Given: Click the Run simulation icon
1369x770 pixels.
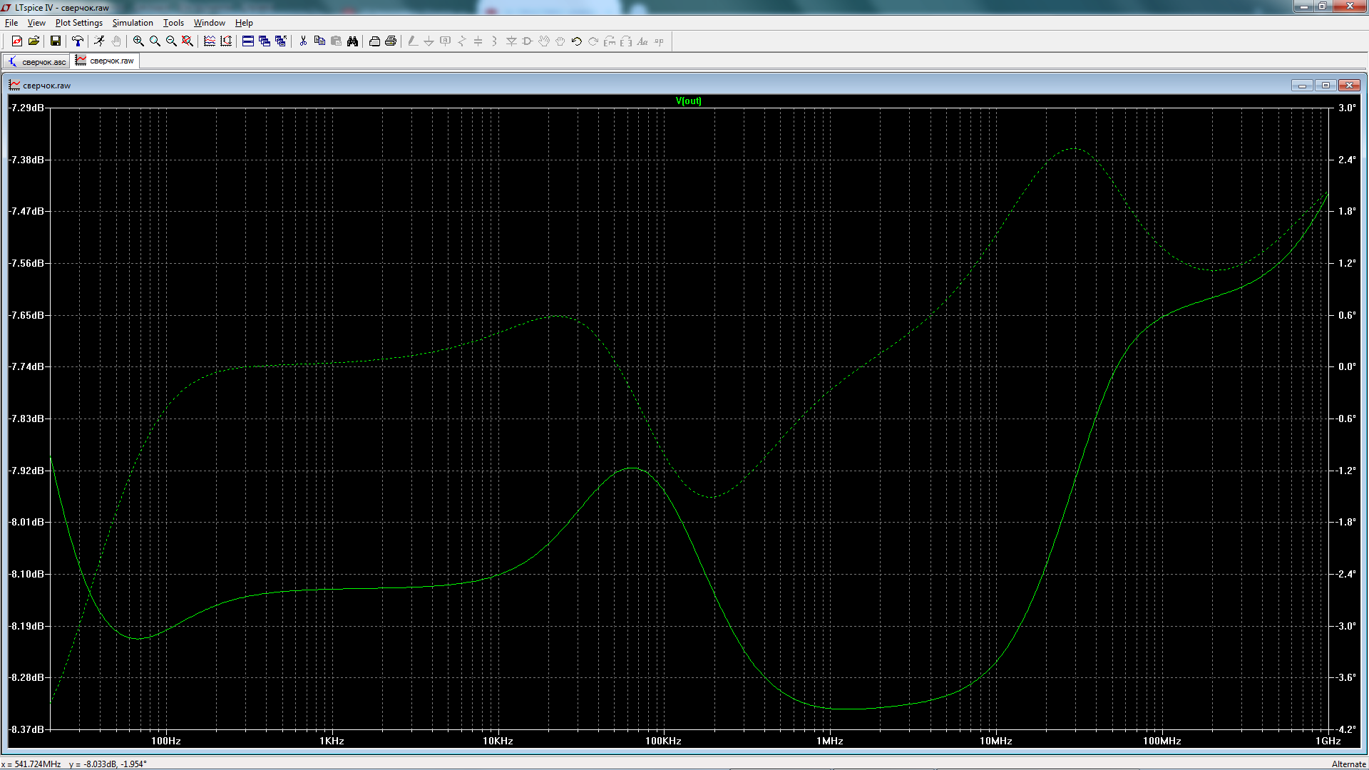Looking at the screenshot, I should point(99,41).
